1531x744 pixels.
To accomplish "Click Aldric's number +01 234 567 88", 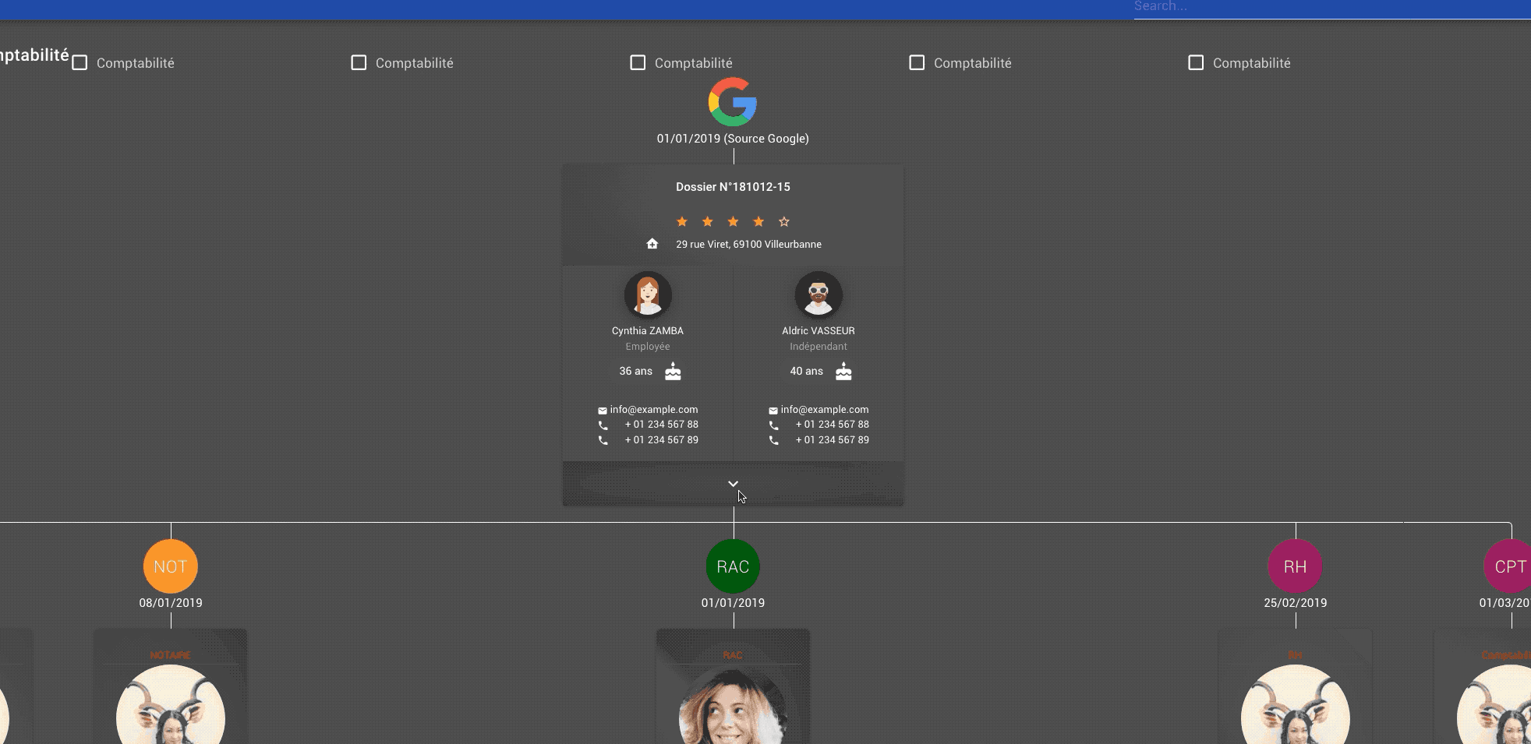I will click(833, 425).
